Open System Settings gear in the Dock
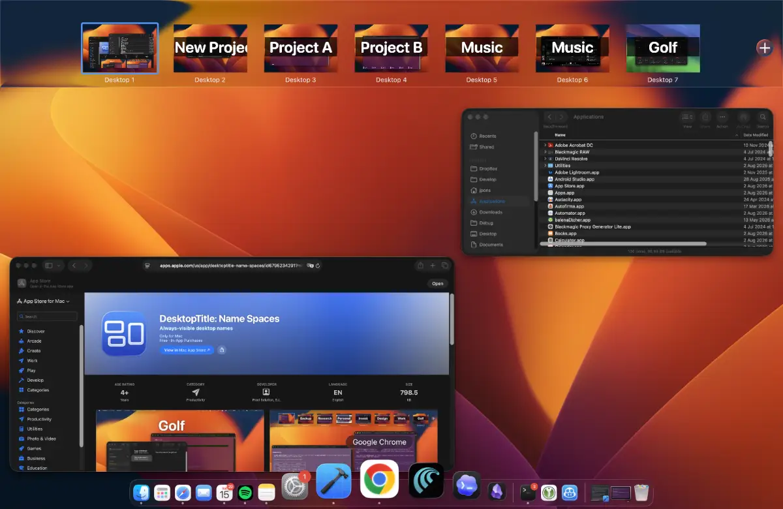783x509 pixels. pyautogui.click(x=295, y=487)
